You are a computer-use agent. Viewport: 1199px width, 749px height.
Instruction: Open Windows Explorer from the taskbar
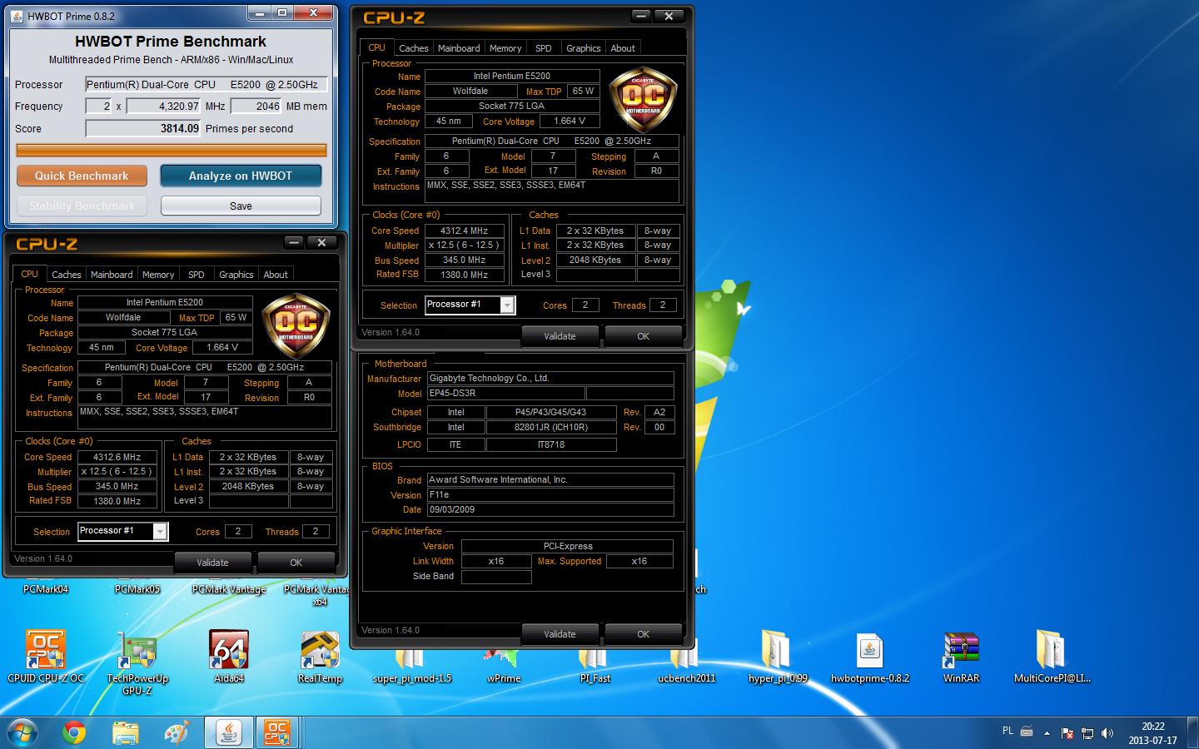[x=125, y=732]
